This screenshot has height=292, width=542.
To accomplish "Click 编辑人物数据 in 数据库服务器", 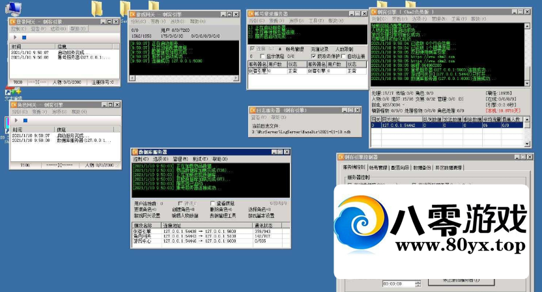I will tap(185, 215).
